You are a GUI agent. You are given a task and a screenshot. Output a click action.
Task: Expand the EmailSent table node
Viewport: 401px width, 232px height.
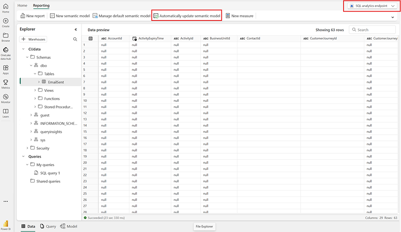[x=39, y=82]
